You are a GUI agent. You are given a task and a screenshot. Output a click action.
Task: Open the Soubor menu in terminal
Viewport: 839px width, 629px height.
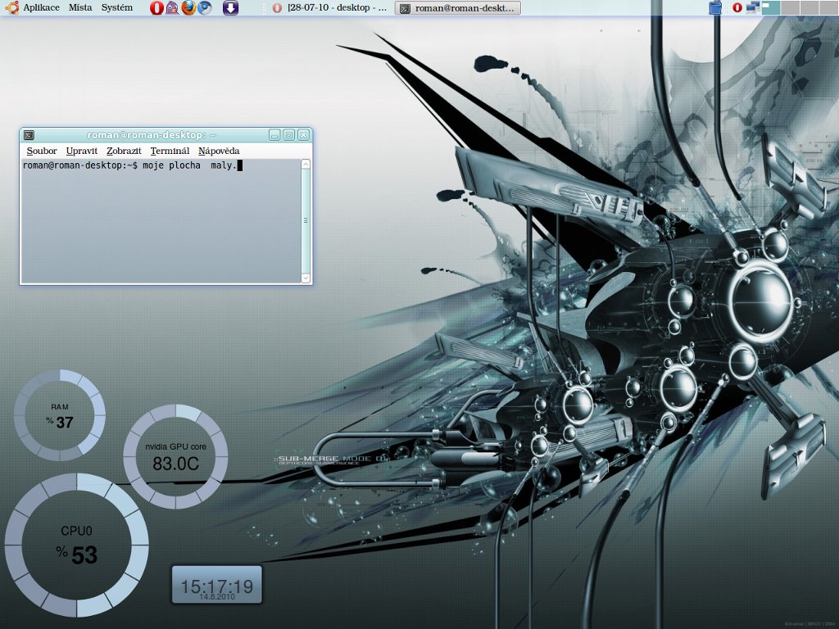click(42, 152)
